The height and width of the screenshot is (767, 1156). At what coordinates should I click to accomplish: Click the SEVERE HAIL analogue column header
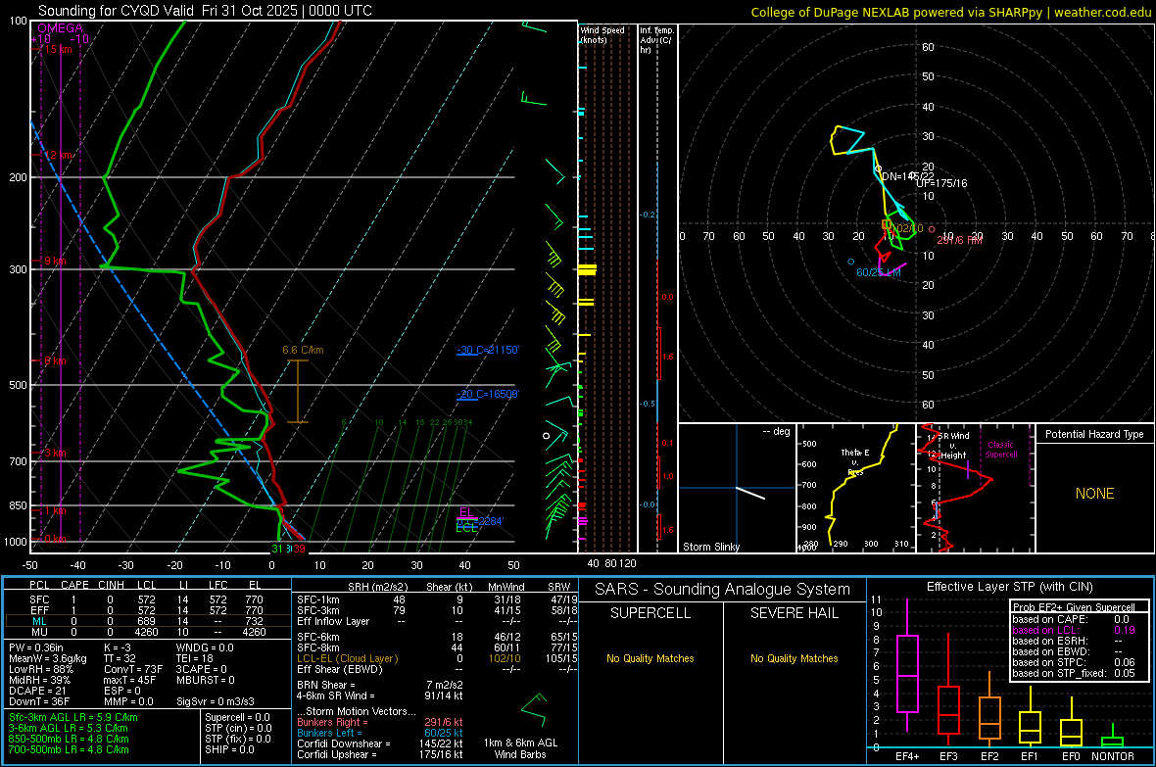tap(794, 613)
